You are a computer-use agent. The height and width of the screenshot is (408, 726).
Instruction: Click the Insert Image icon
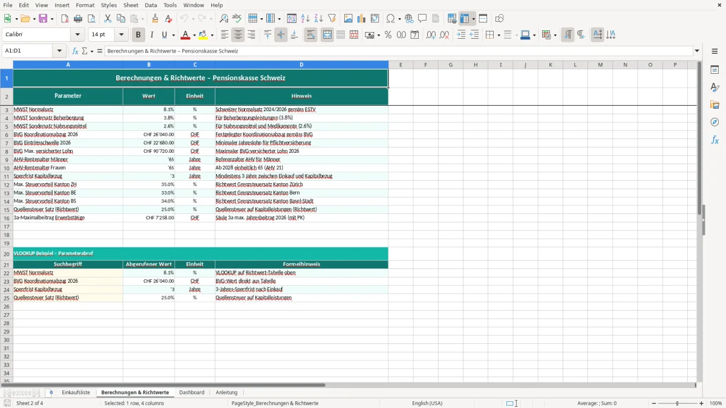pyautogui.click(x=348, y=19)
